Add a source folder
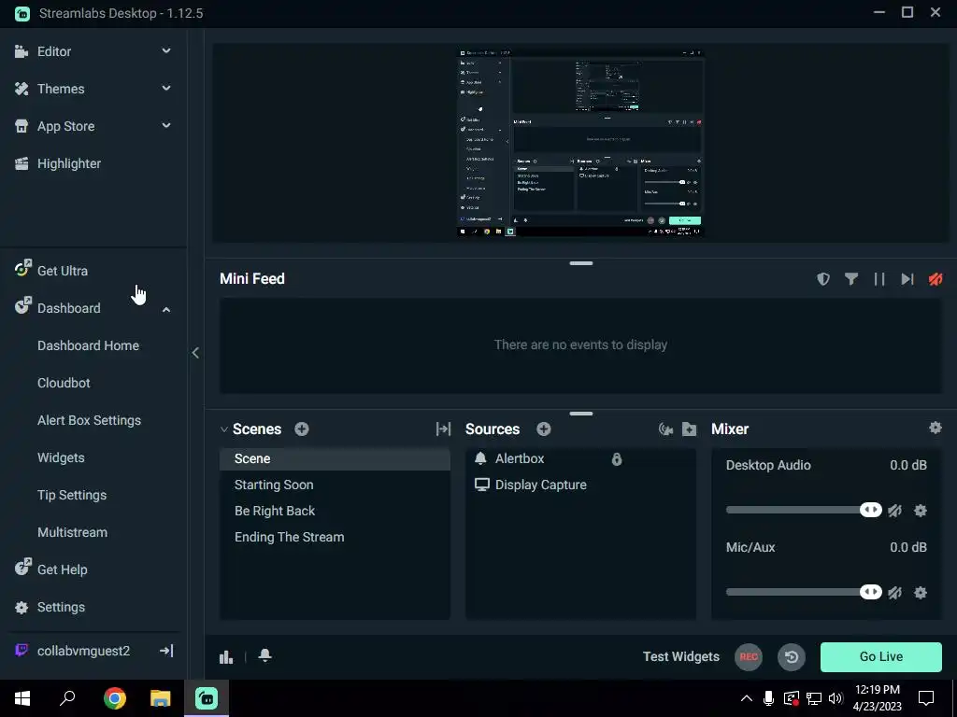This screenshot has width=957, height=717. pyautogui.click(x=689, y=429)
